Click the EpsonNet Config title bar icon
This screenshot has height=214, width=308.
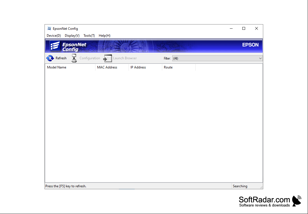click(x=49, y=28)
